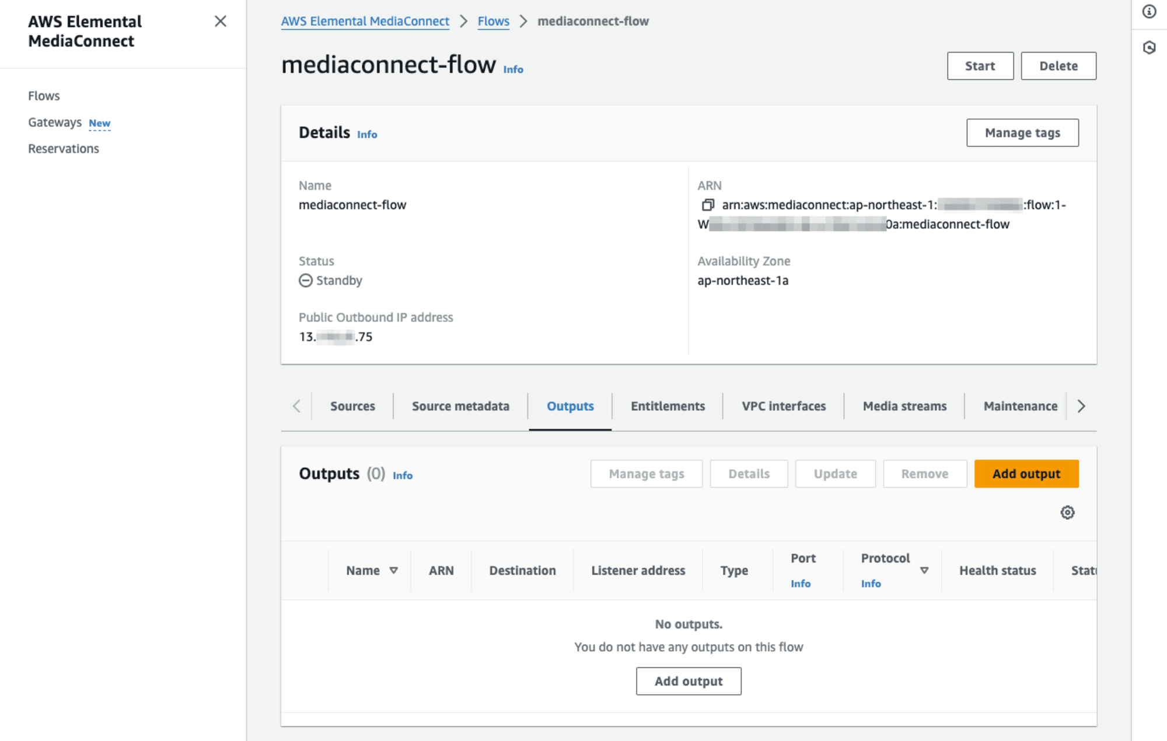This screenshot has width=1167, height=741.
Task: Switch to the Media streams tab
Action: 904,406
